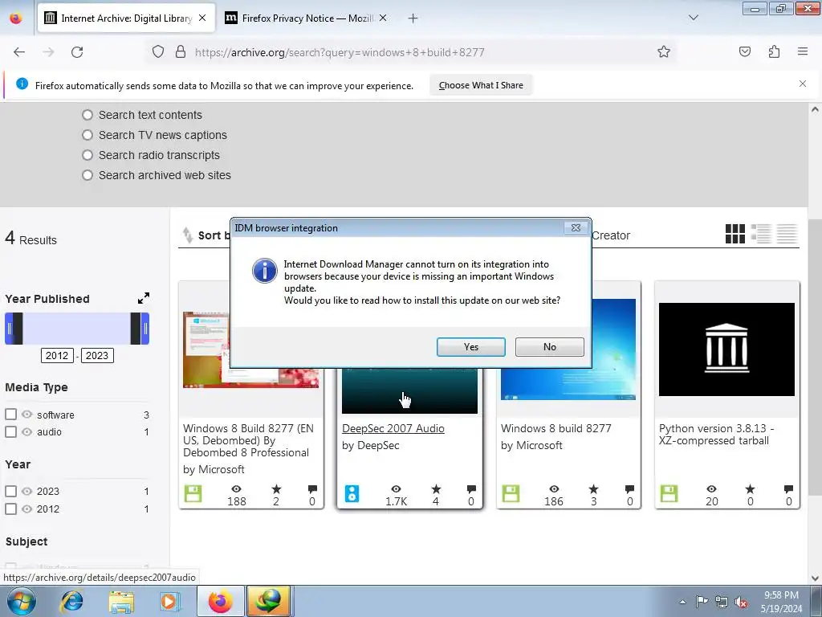The height and width of the screenshot is (617, 822).
Task: Click right handle of year range slider
Action: coord(145,329)
